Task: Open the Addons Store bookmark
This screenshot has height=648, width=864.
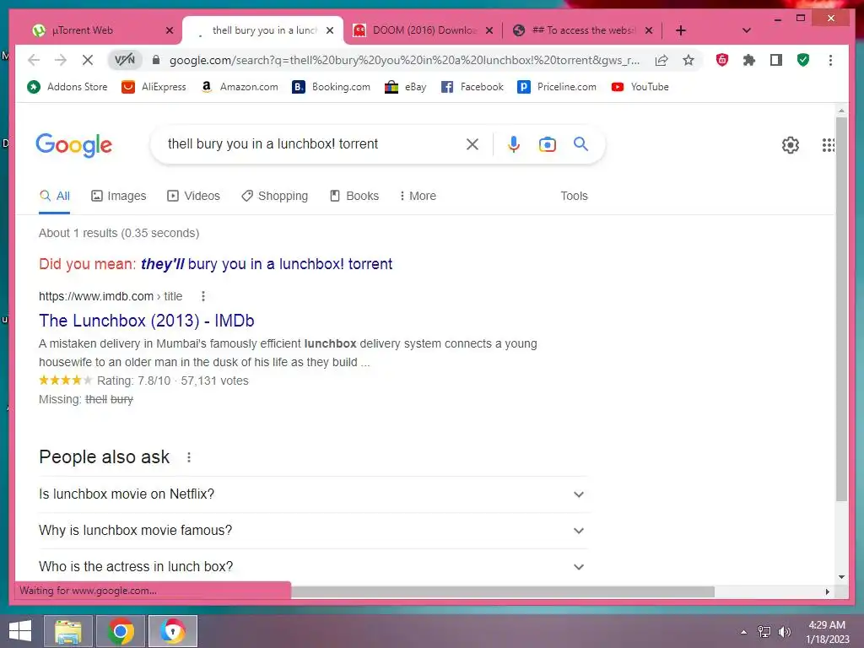Action: [x=67, y=87]
